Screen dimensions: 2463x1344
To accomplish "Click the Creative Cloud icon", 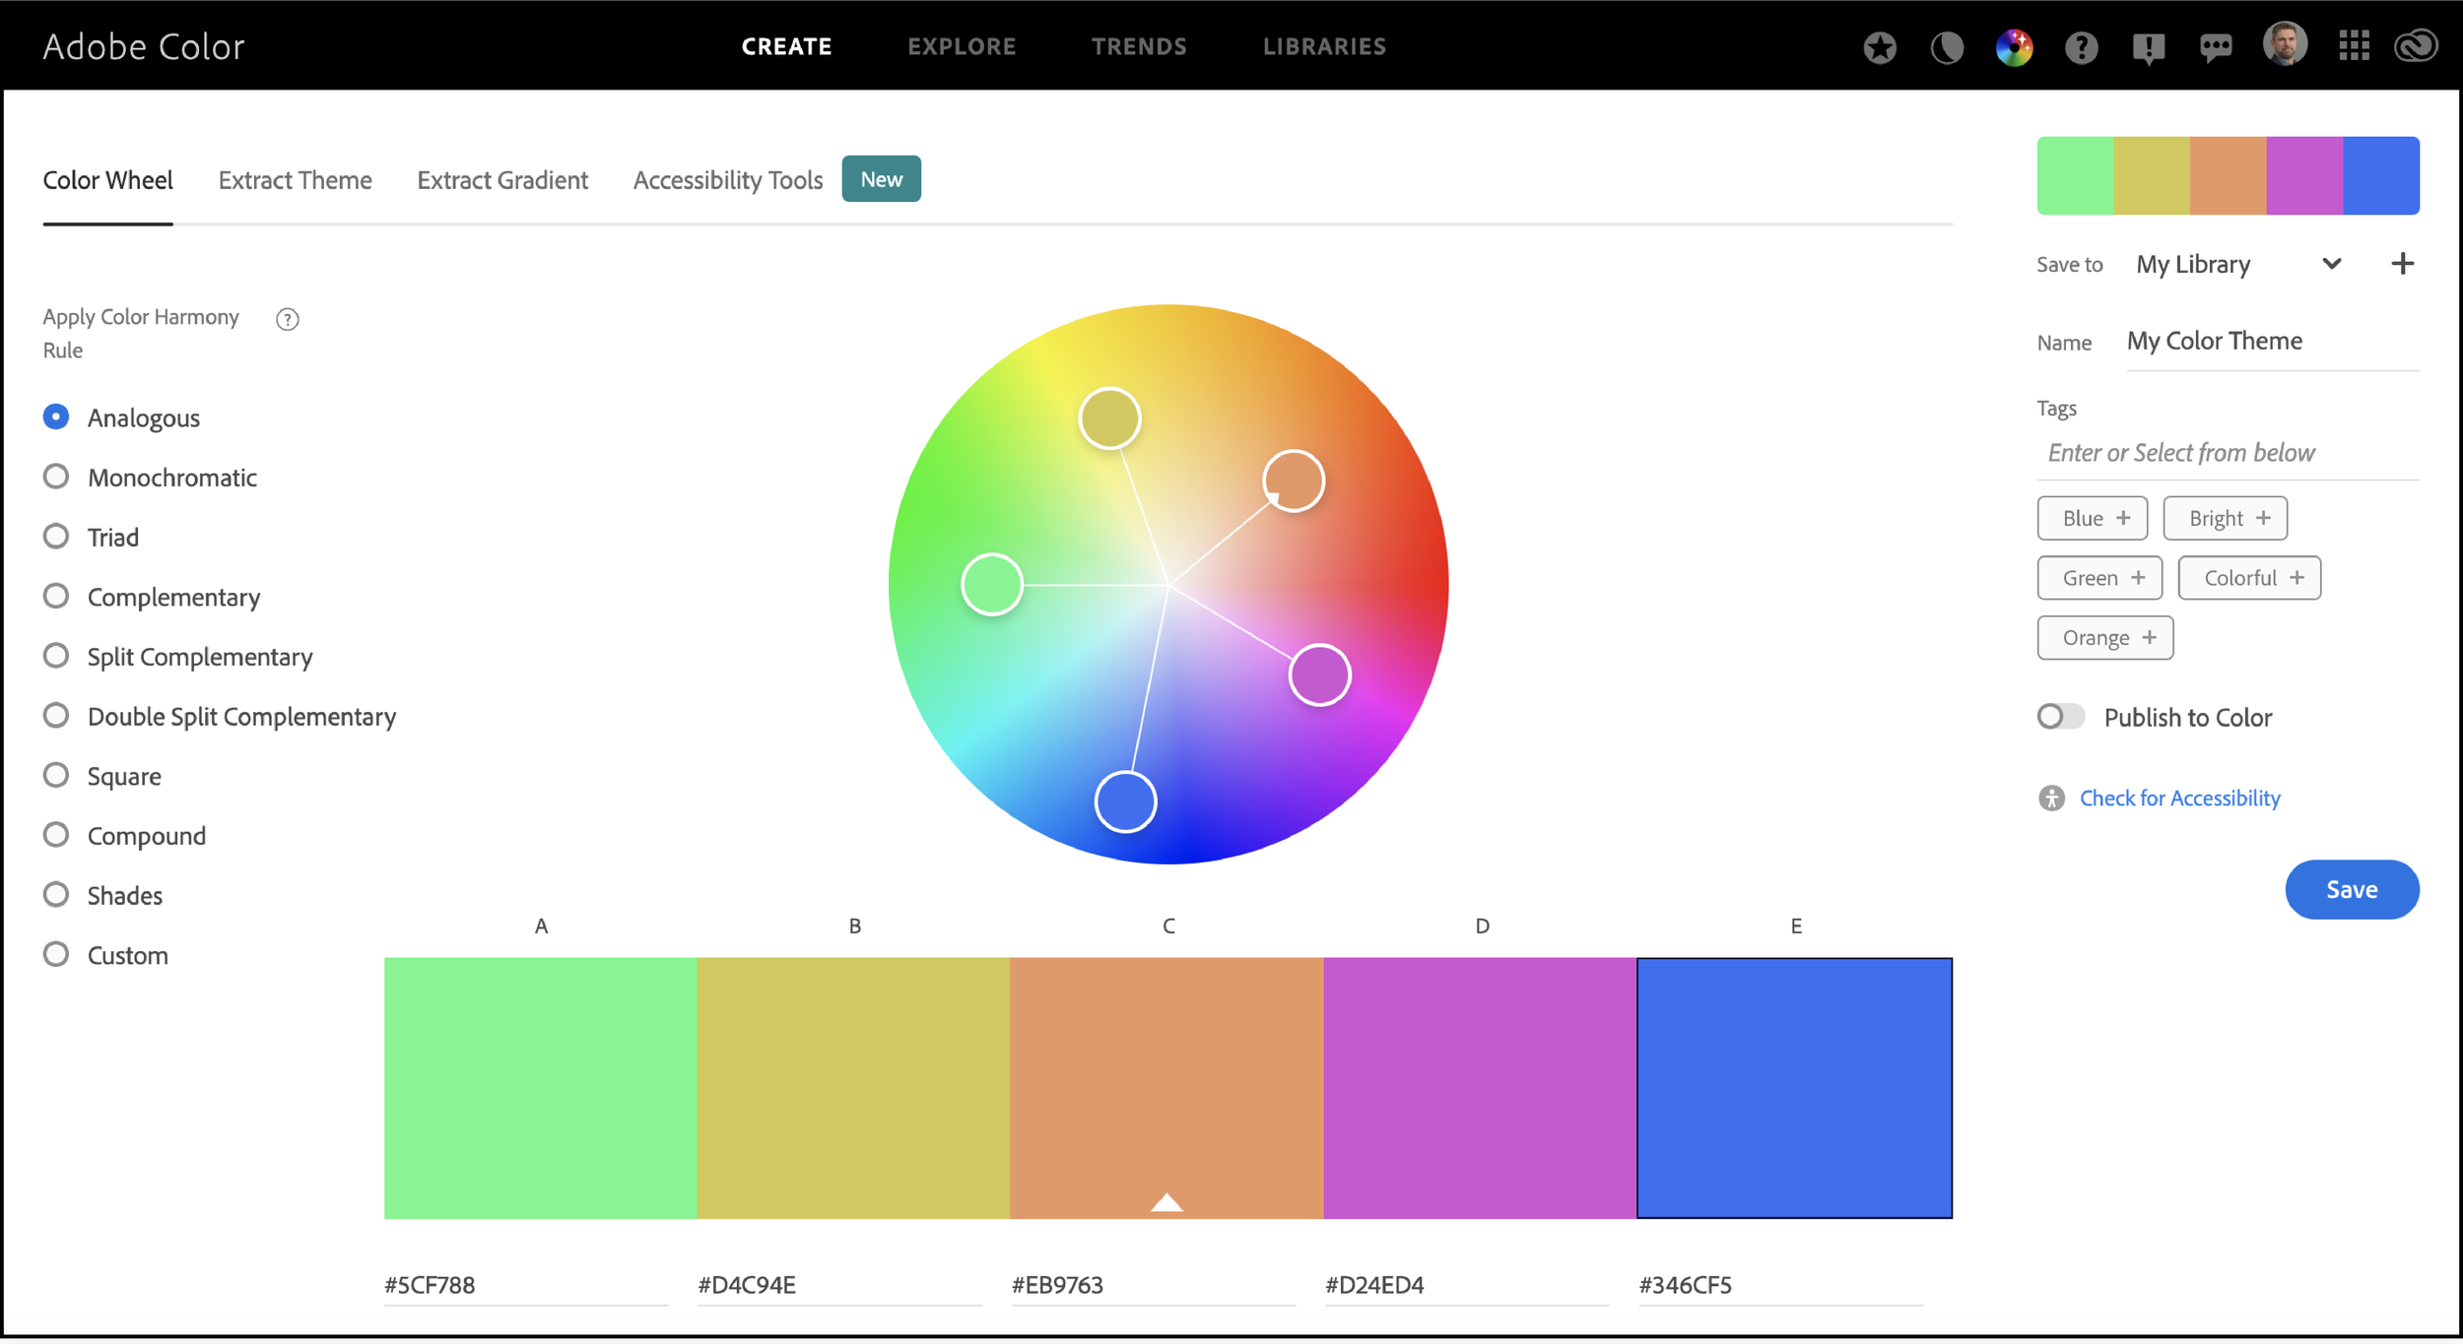I will pos(2416,45).
